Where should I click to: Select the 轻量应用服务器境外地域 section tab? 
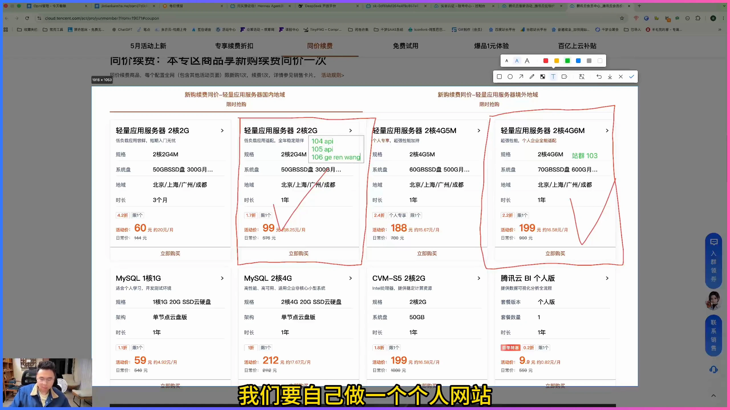489,99
